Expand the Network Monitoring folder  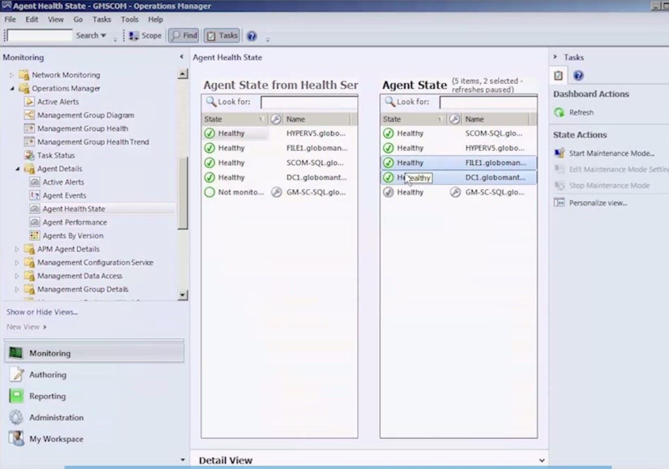click(12, 75)
